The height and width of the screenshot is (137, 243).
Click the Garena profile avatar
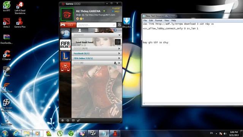[67, 14]
